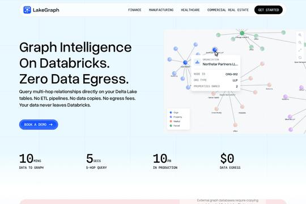Go to the Healthcare nav item

(x=190, y=10)
